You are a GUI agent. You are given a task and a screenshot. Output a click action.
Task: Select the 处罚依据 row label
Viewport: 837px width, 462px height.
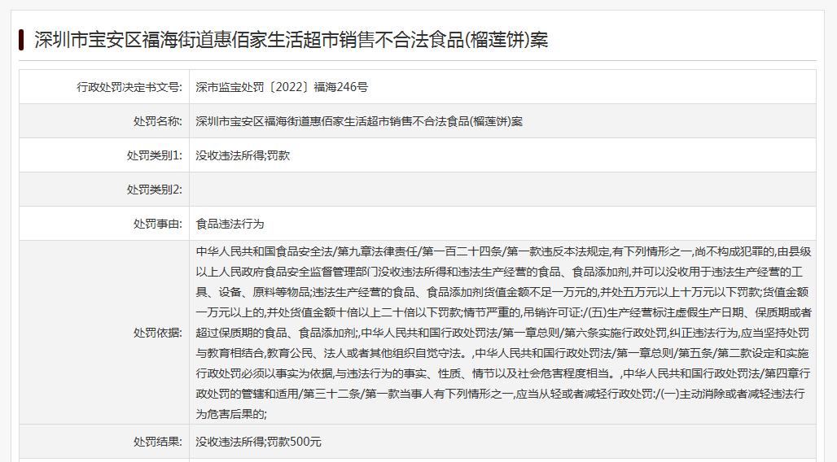click(x=158, y=332)
